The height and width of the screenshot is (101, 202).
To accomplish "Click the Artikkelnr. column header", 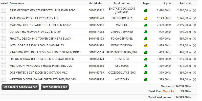I will (x=96, y=3).
